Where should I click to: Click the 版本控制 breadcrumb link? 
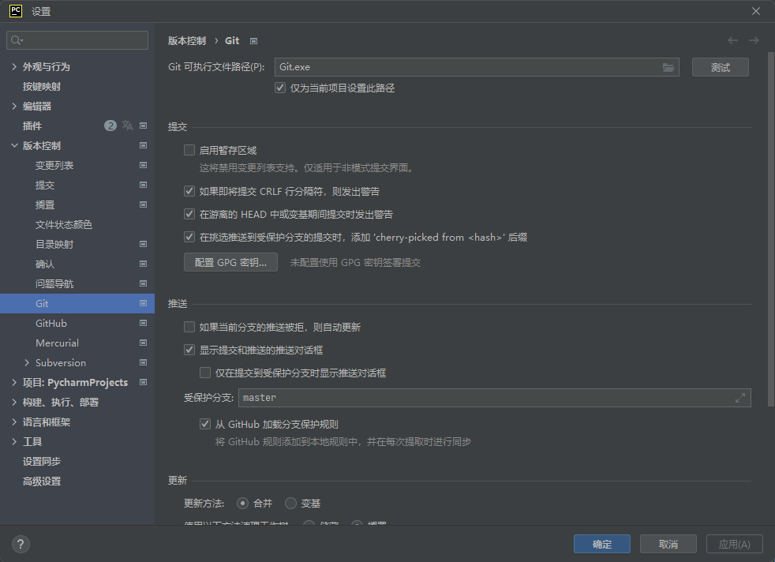tap(187, 41)
